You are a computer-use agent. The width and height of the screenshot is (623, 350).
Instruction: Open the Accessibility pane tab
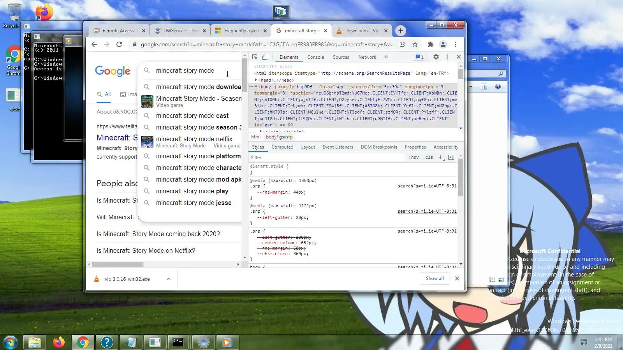click(x=446, y=147)
